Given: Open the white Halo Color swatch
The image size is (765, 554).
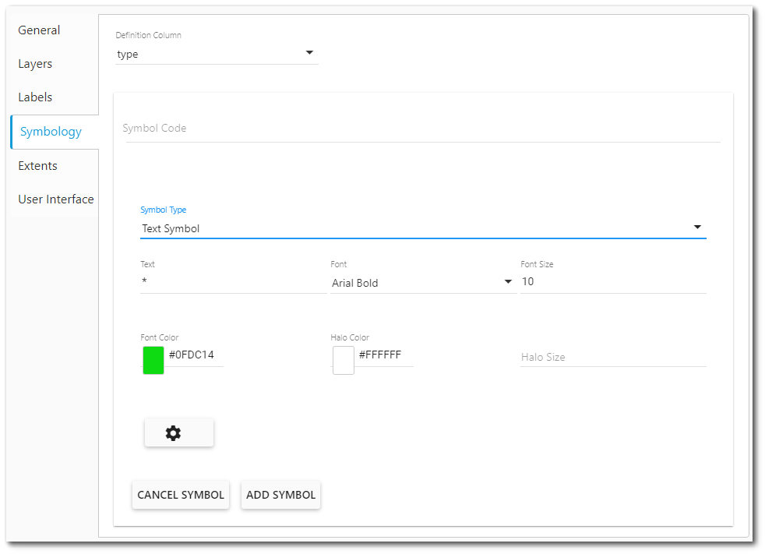Looking at the screenshot, I should click(x=343, y=360).
